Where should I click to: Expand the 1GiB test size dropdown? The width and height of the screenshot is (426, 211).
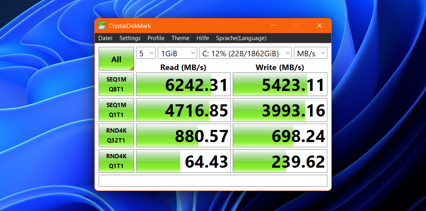(177, 53)
